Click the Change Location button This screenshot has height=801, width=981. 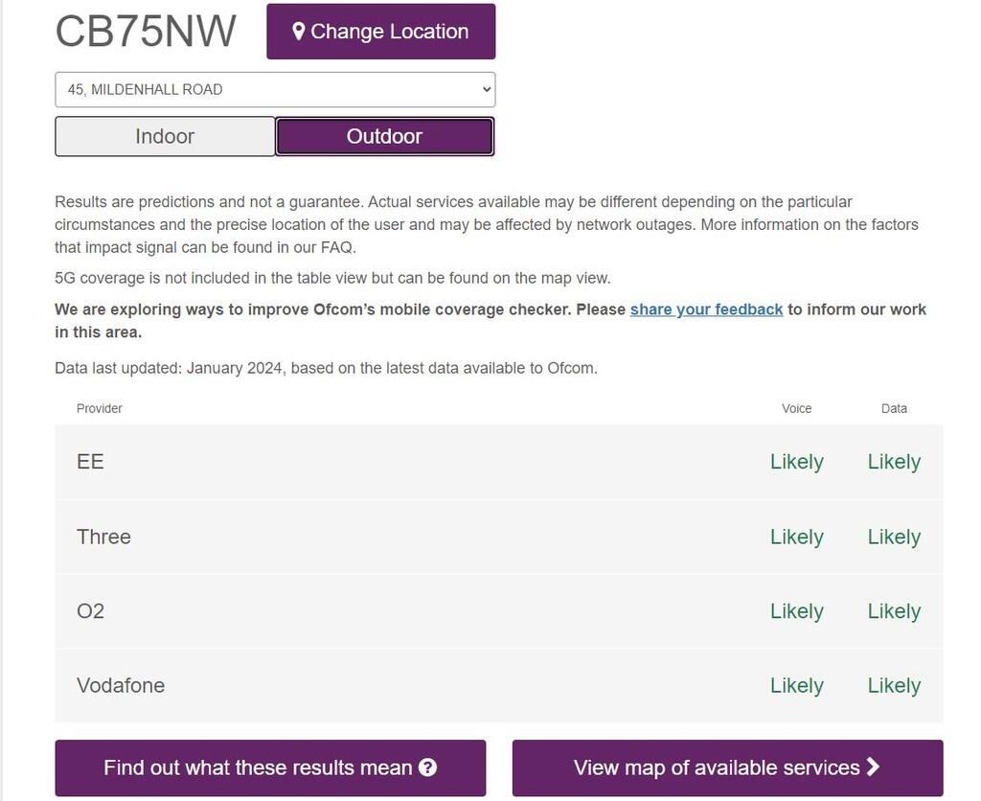(381, 32)
